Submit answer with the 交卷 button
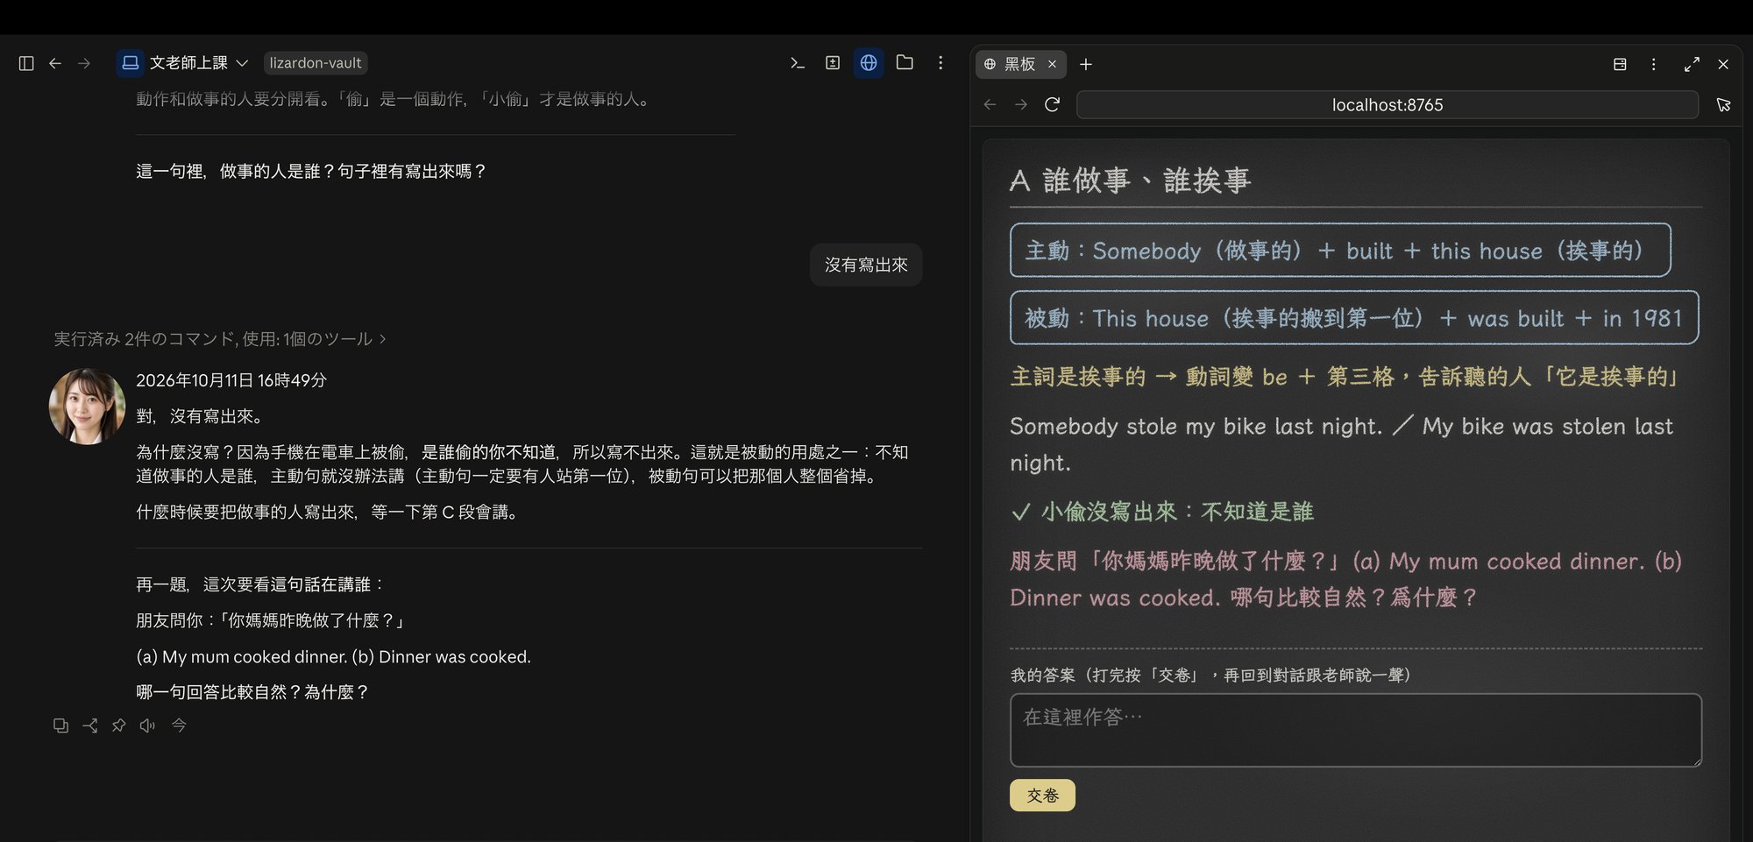 (1042, 796)
